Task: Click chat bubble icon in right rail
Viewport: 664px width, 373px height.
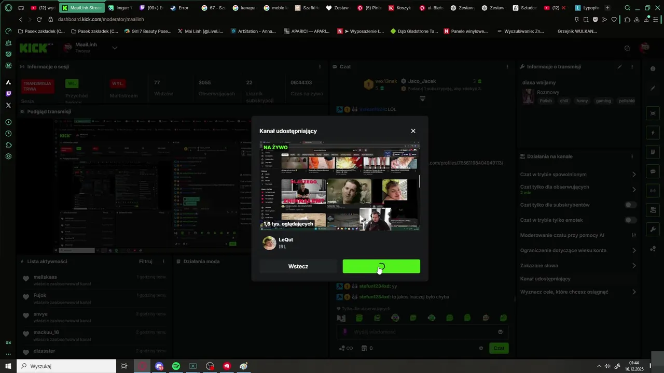Action: click(653, 171)
